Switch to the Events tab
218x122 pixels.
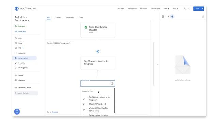(58, 18)
